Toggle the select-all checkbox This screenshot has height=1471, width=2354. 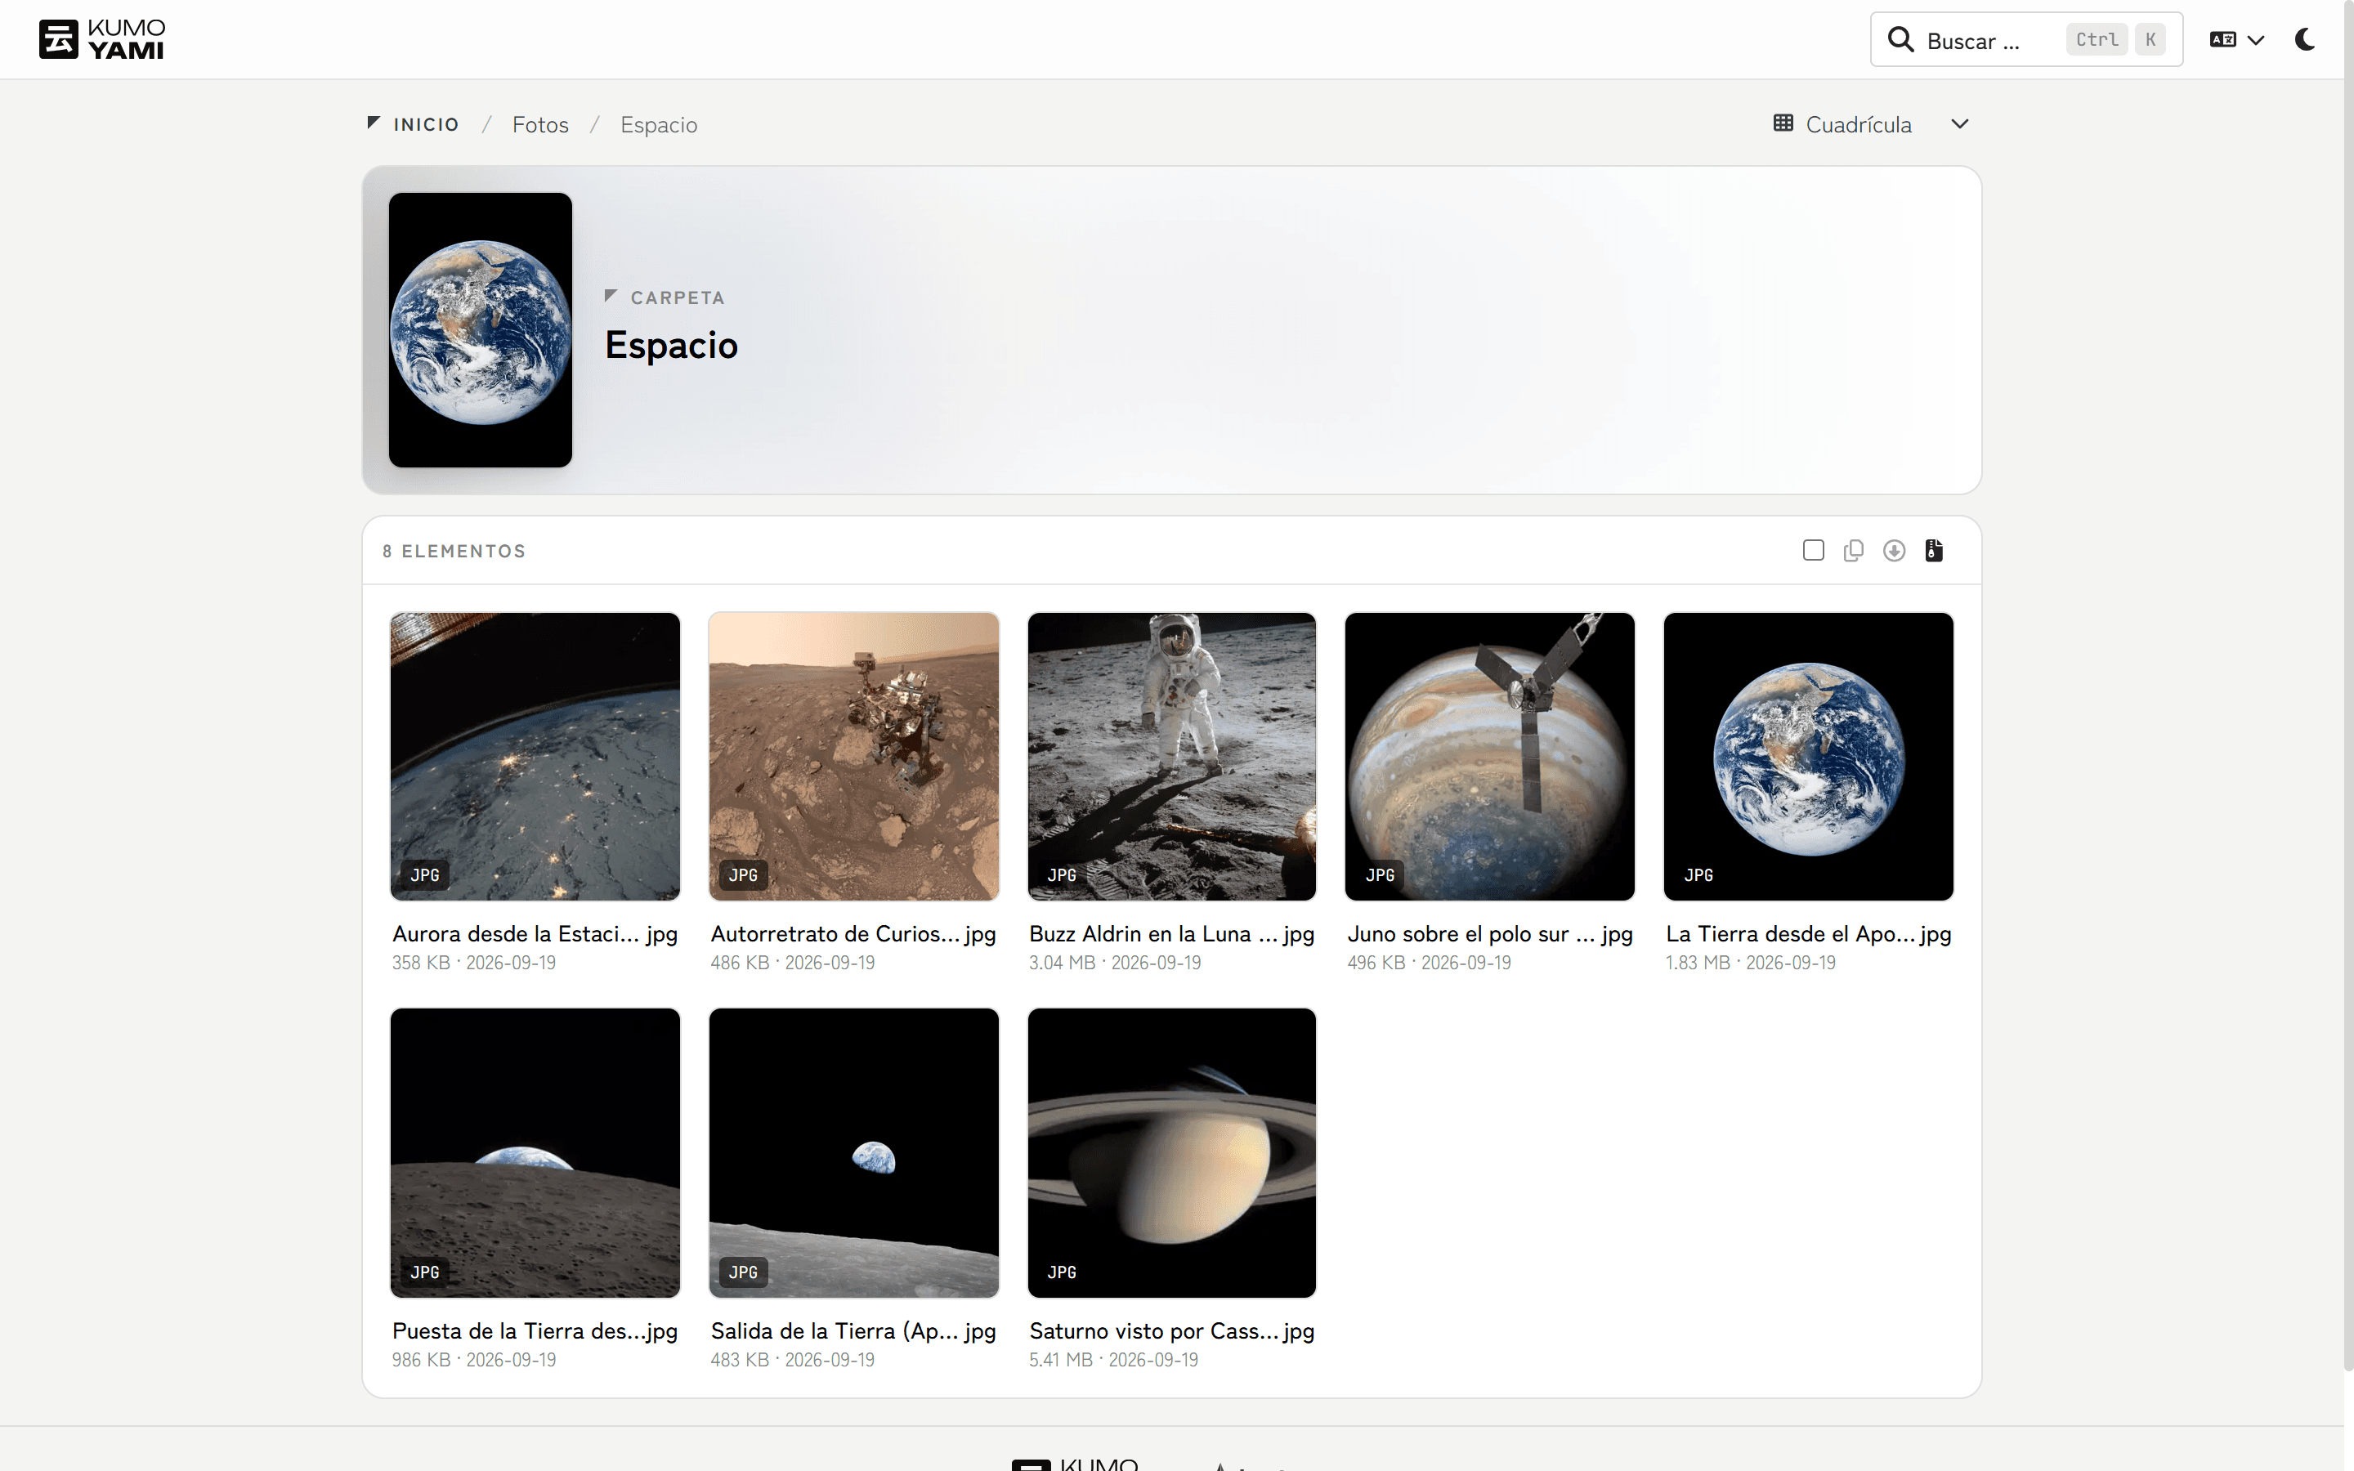(1813, 551)
